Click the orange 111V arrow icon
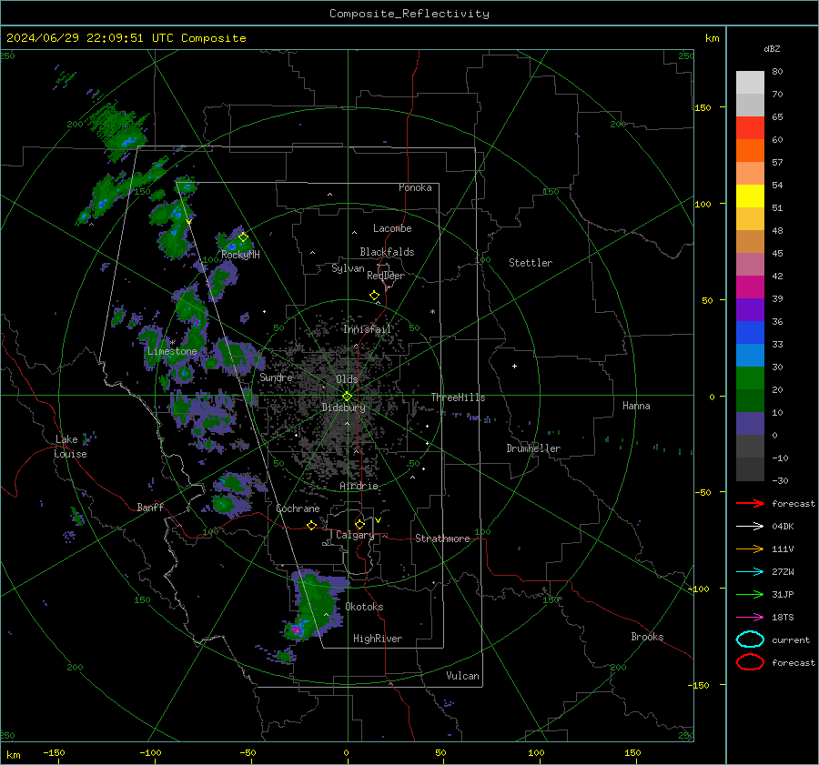 [750, 549]
